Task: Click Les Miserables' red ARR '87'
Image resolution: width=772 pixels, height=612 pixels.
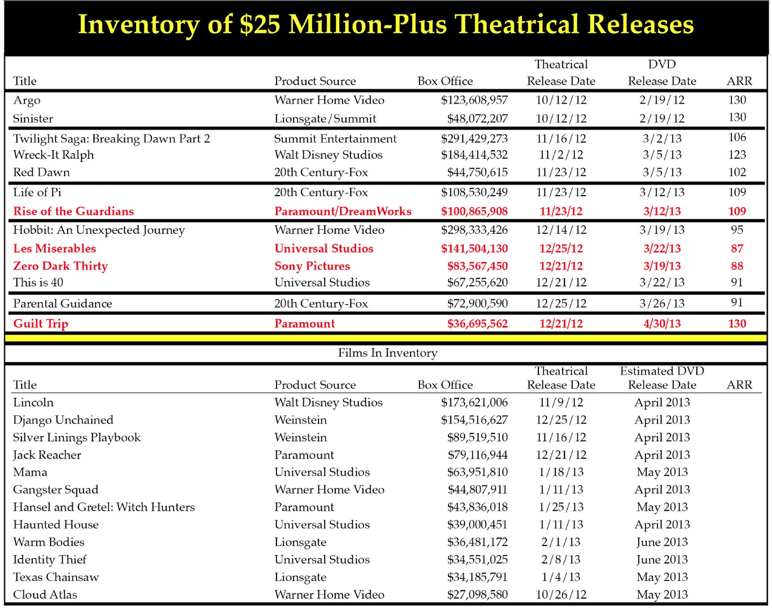Action: pos(737,248)
